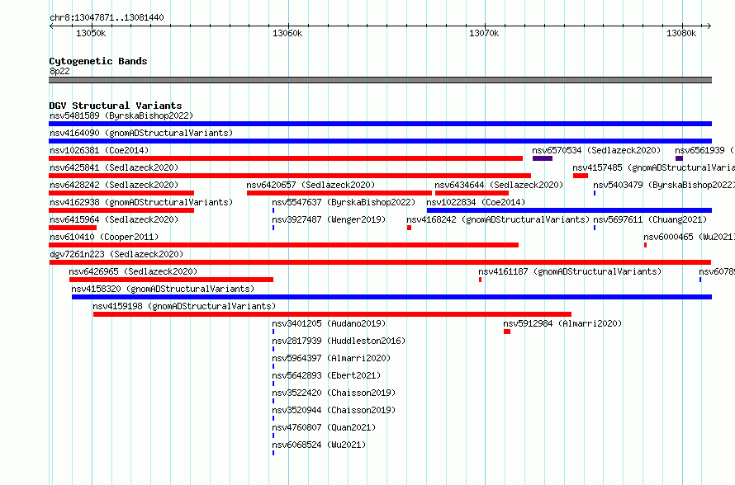
Task: Click the 13060k ruler position
Action: click(x=287, y=33)
